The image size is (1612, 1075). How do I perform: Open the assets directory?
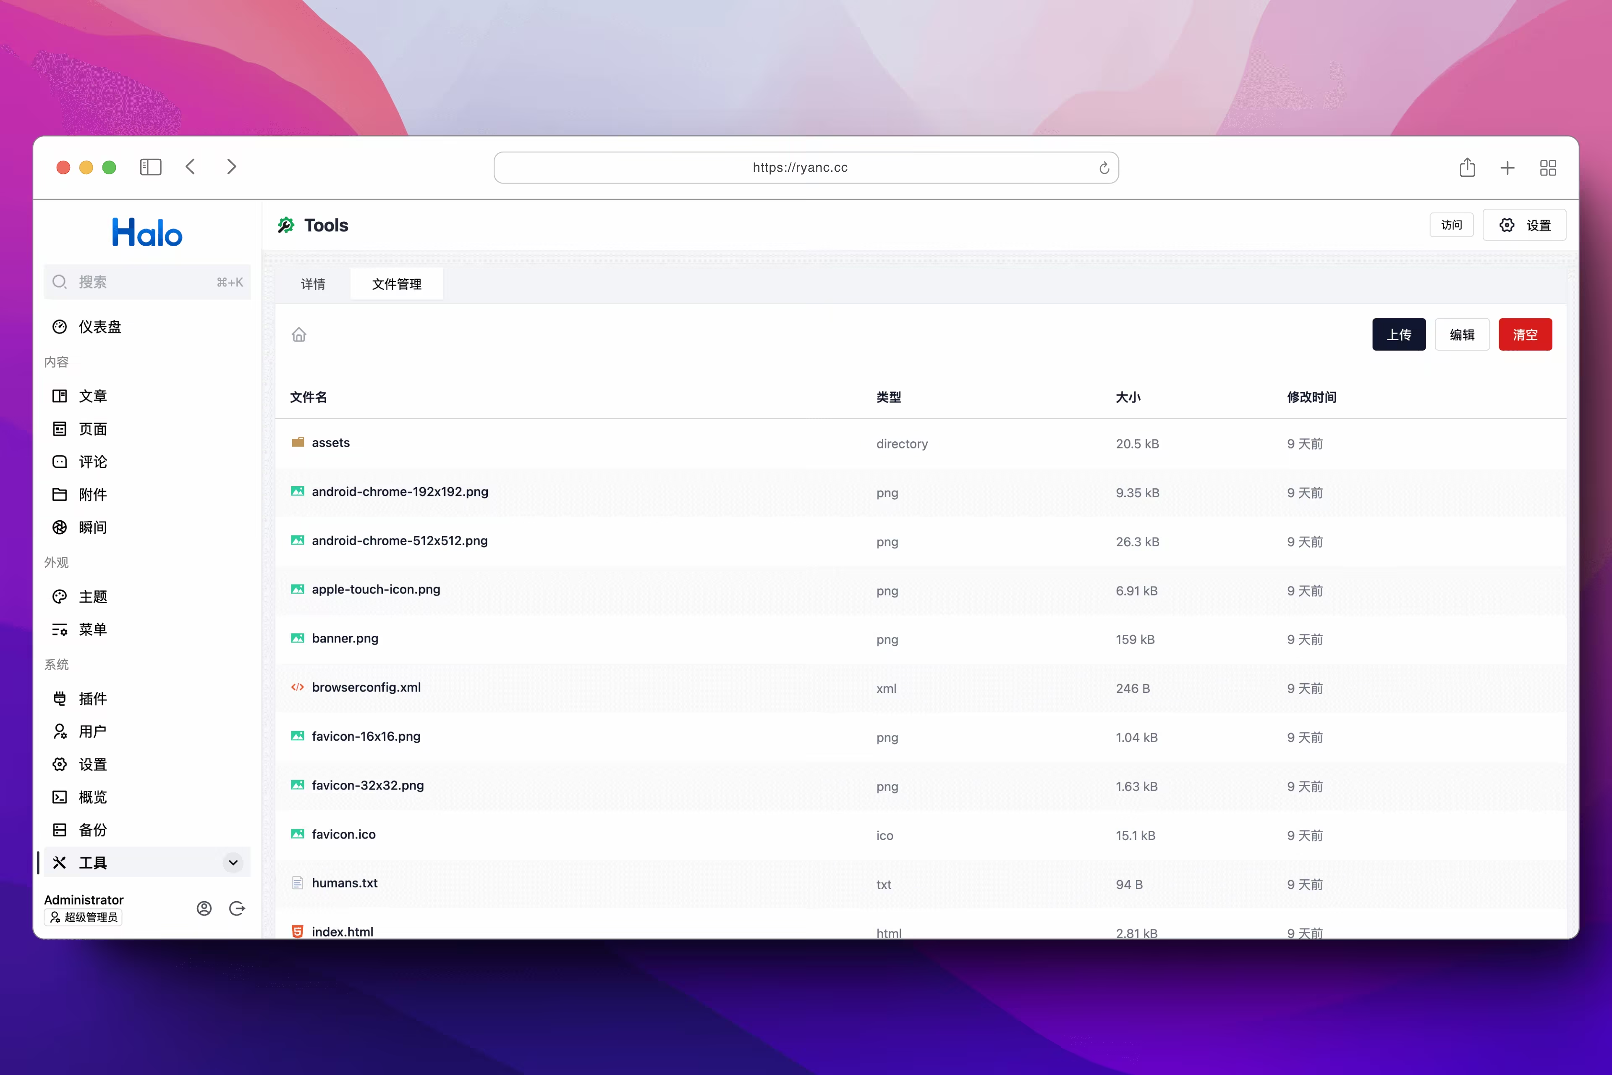(x=330, y=443)
